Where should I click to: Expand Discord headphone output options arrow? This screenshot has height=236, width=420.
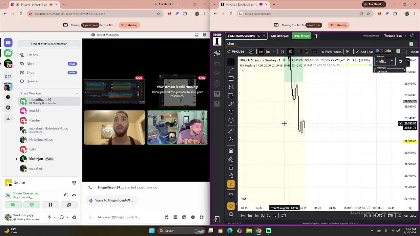click(67, 217)
